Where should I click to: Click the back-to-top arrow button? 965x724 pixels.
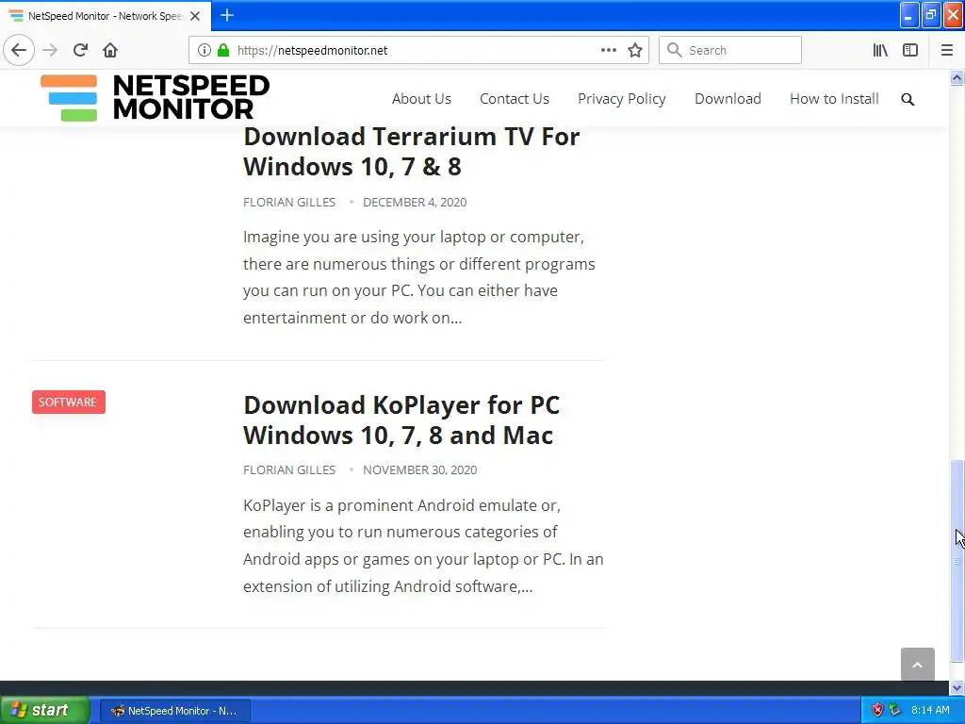click(x=918, y=665)
